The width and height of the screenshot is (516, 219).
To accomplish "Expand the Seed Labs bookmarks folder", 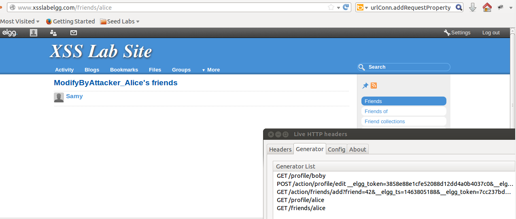I will coord(120,21).
